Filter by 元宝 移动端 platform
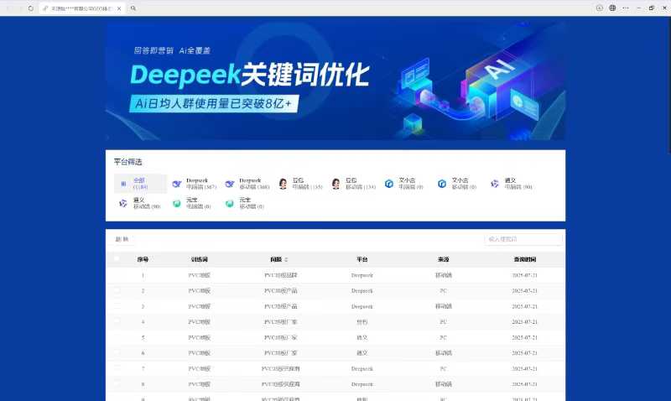671x401 pixels. 245,203
